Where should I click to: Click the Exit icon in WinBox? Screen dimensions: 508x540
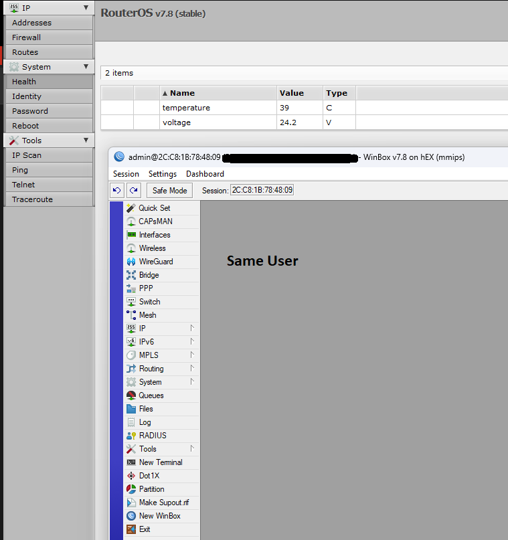(131, 529)
